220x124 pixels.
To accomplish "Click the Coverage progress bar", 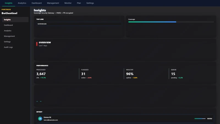I will click(x=171, y=22).
